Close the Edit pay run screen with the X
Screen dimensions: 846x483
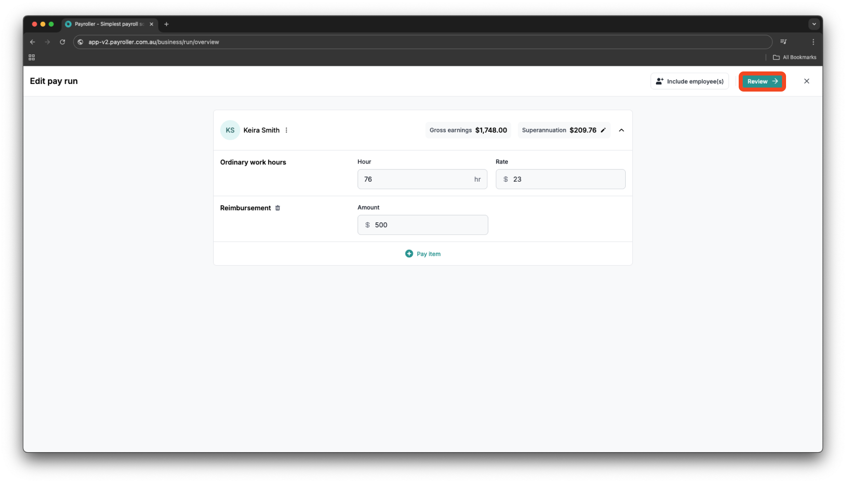[807, 81]
